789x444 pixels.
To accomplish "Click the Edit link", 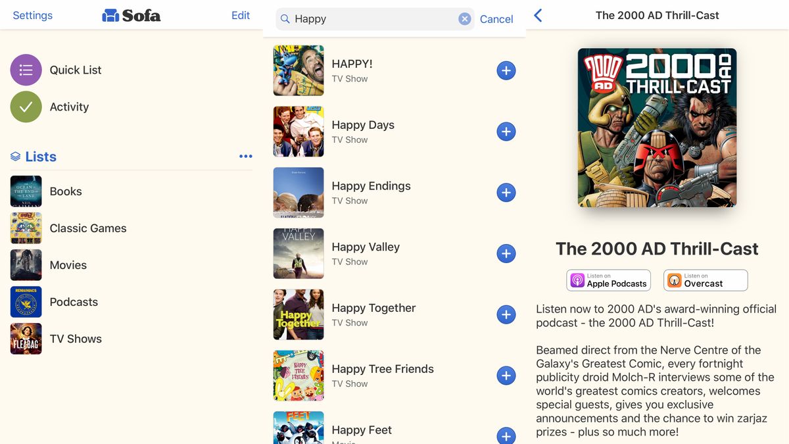I will 240,15.
